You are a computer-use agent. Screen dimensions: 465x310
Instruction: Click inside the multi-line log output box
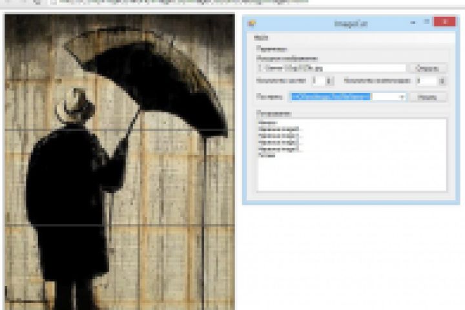point(352,155)
